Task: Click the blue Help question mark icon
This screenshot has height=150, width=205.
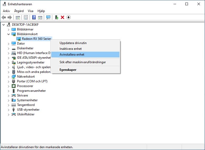Action: click(34, 17)
